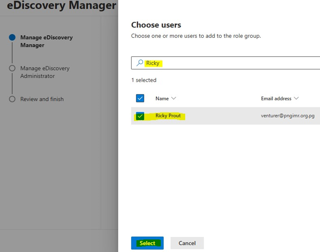
Task: Click the venturer@pngimr.org.pg email address
Action: tap(287, 116)
